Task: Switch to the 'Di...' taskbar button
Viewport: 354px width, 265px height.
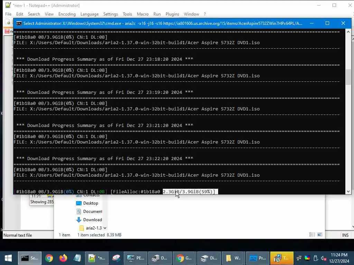Action: (x=209, y=258)
